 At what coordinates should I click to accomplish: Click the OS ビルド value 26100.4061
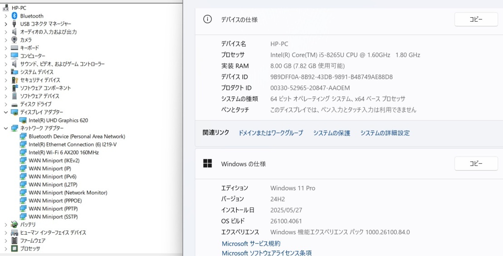[x=286, y=221]
